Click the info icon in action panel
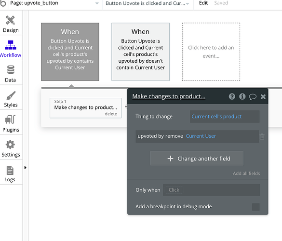This screenshot has height=241, width=282. click(242, 96)
